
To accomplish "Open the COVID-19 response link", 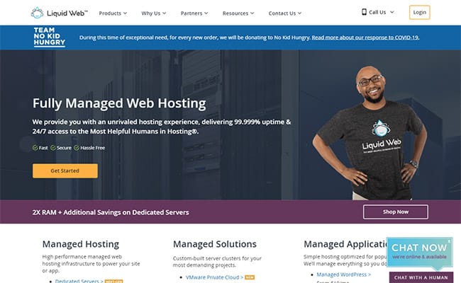I will click(x=365, y=37).
